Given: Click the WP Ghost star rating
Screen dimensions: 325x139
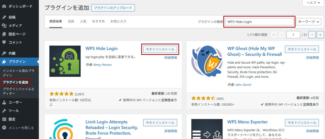Looking at the screenshot, I should point(203,98).
